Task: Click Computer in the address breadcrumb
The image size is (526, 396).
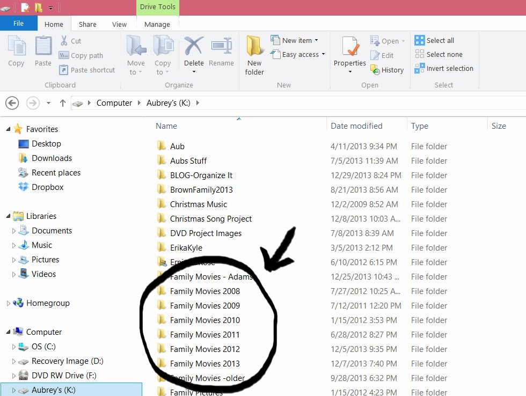Action: [114, 103]
